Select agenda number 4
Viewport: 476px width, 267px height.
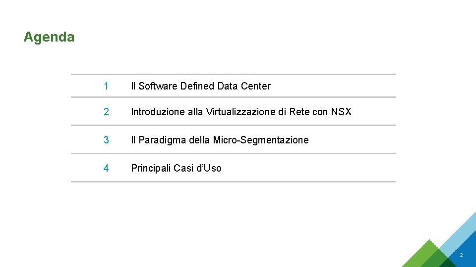(x=106, y=168)
